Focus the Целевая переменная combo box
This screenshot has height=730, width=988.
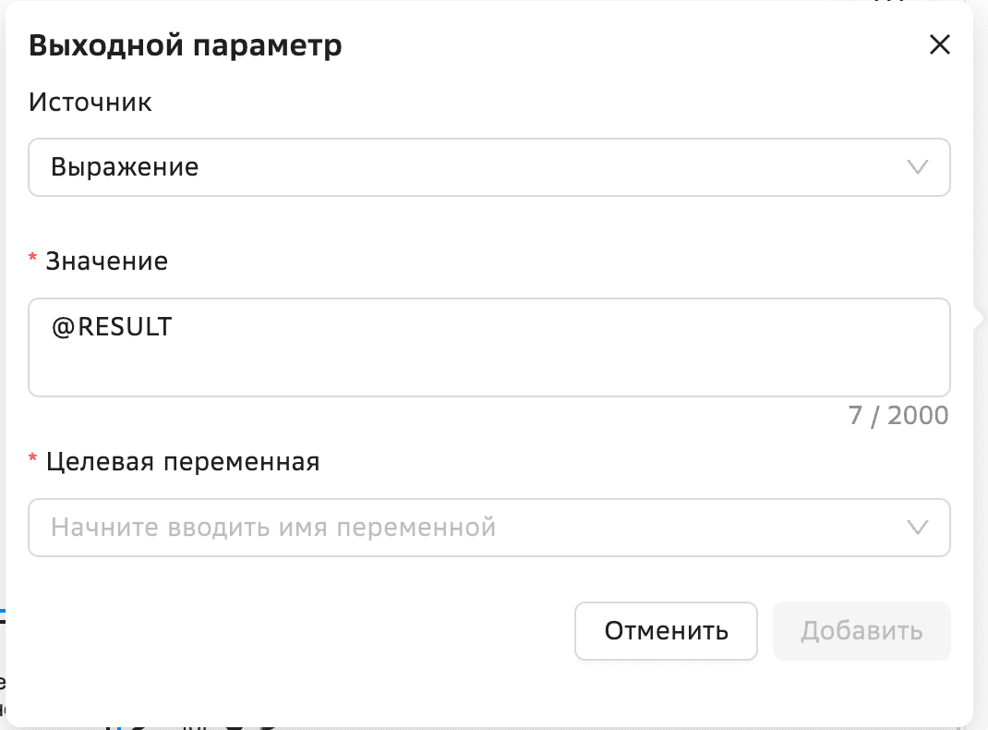click(x=462, y=528)
